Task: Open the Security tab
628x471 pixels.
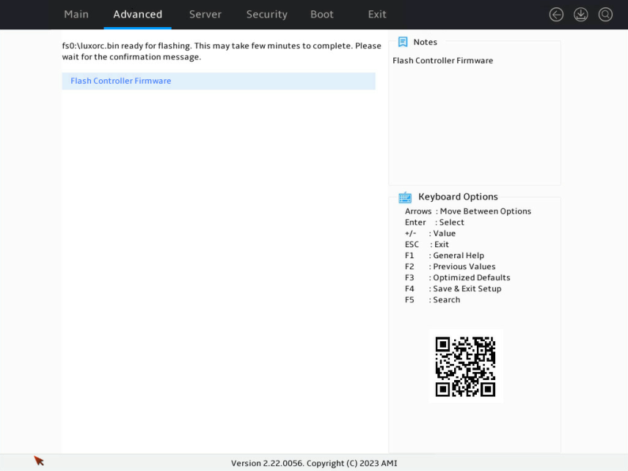Action: (x=267, y=15)
